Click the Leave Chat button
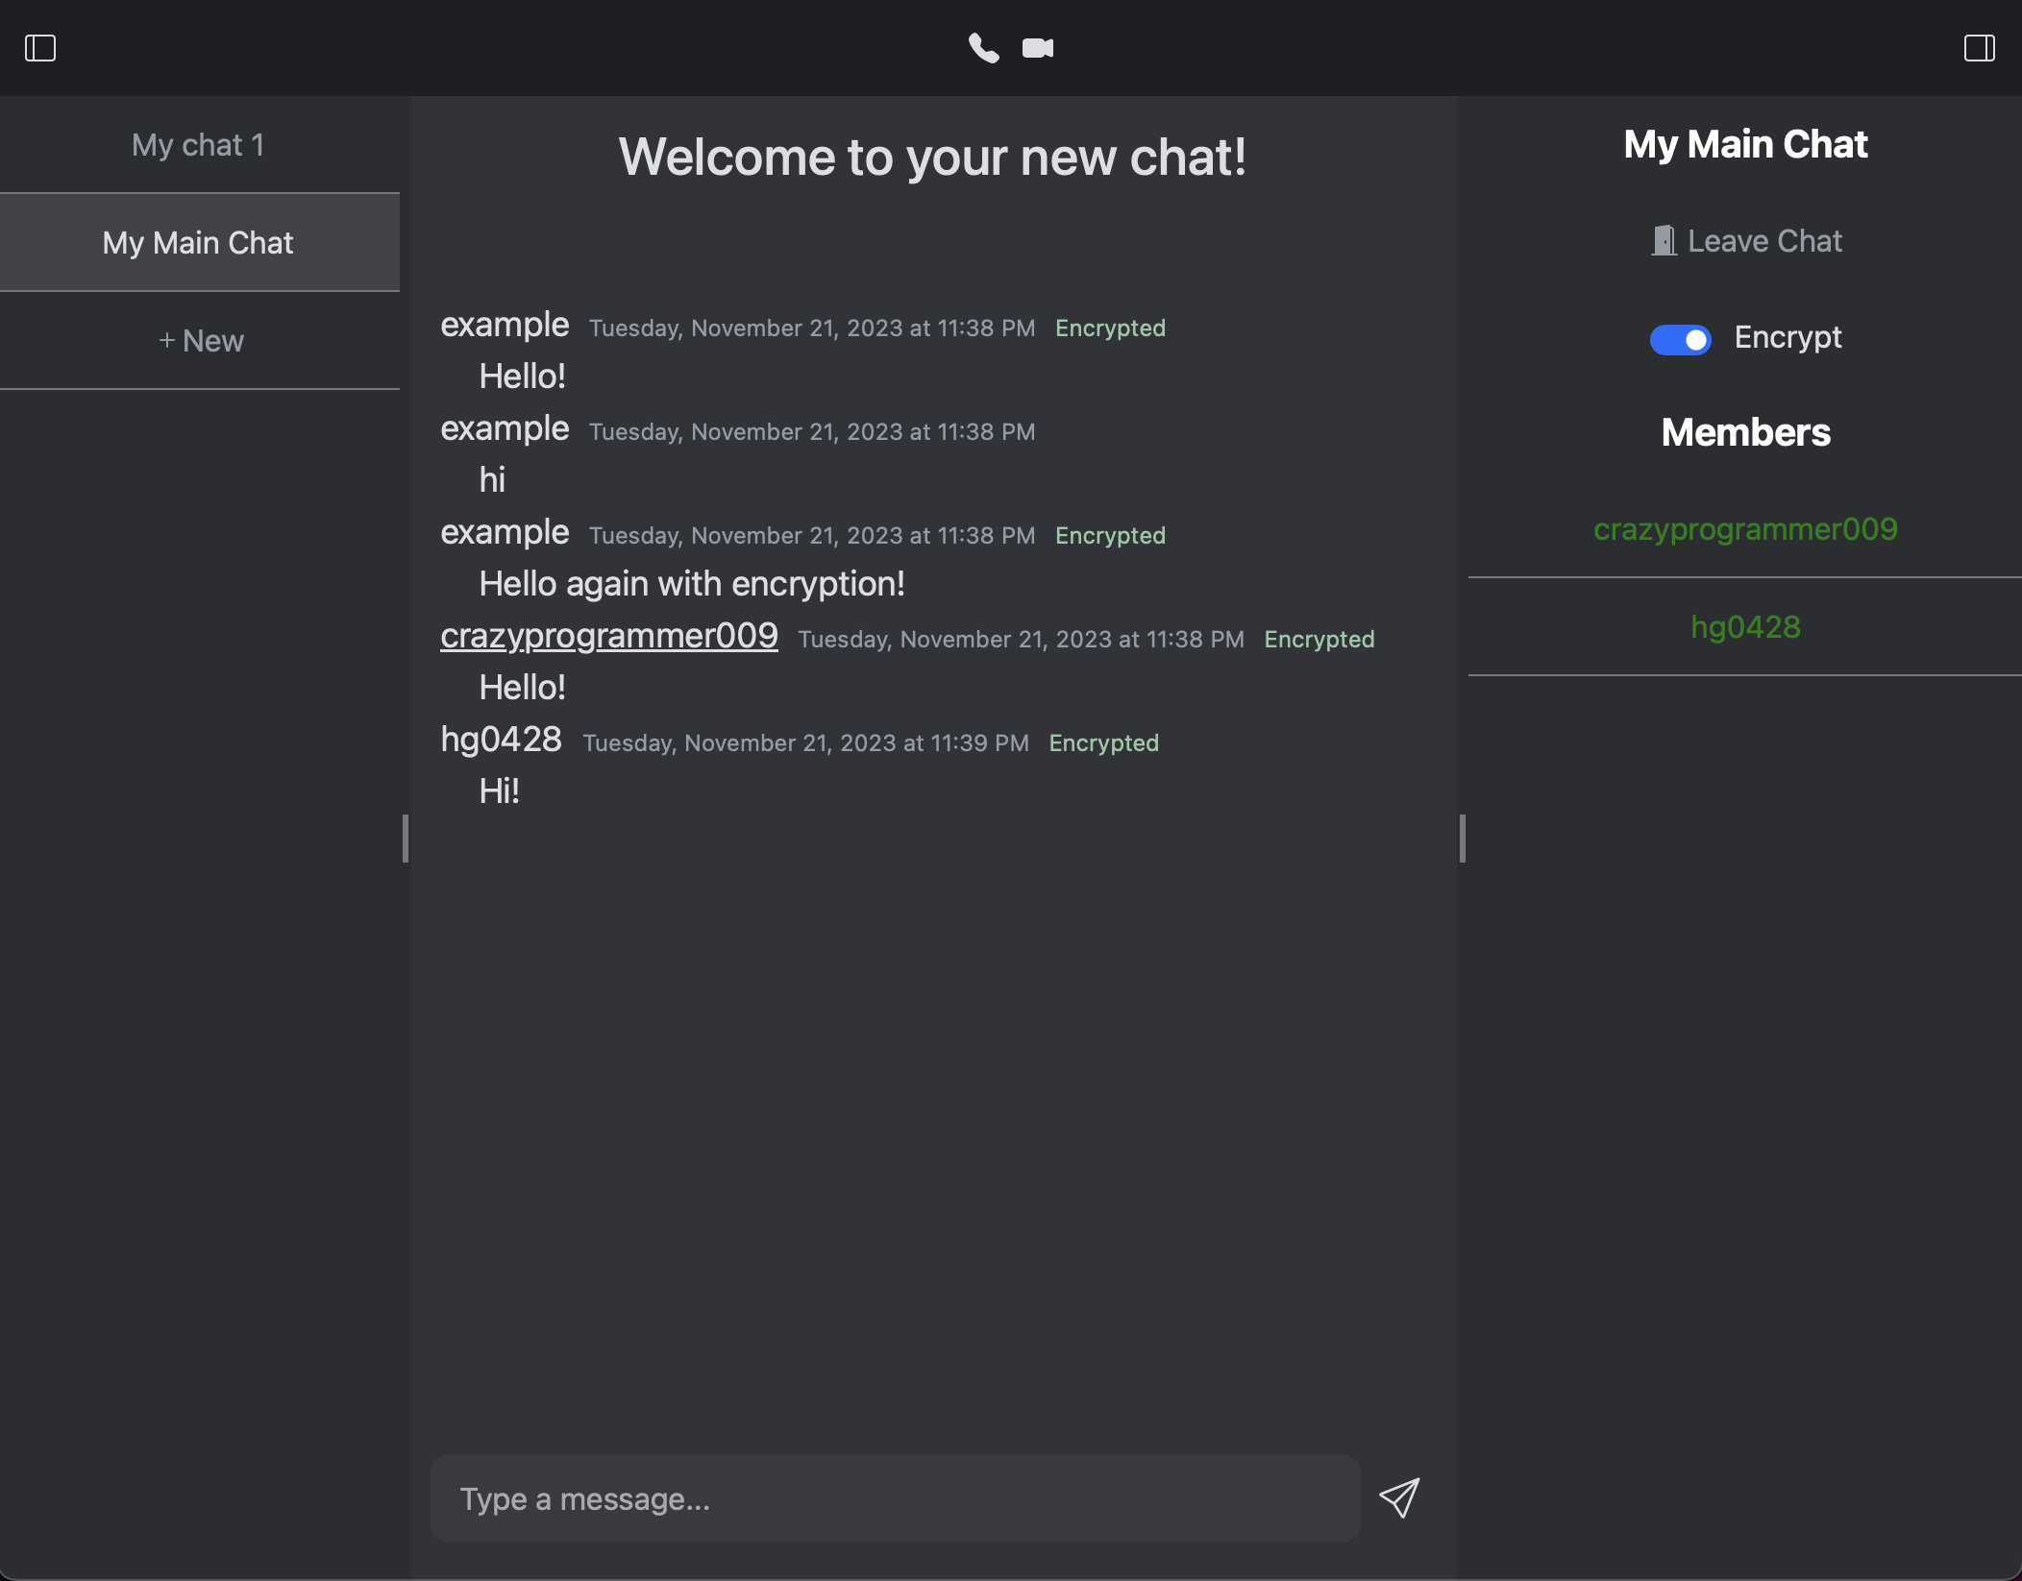 point(1764,241)
